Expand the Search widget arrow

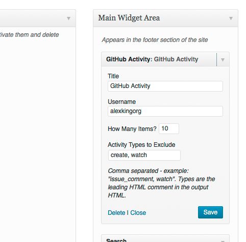click(x=223, y=241)
